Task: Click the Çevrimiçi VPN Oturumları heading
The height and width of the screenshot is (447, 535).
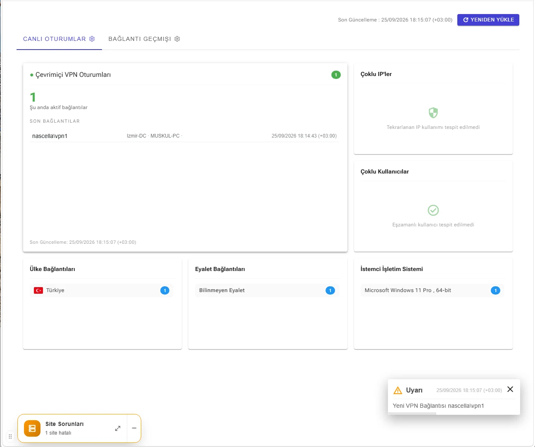Action: tap(73, 75)
